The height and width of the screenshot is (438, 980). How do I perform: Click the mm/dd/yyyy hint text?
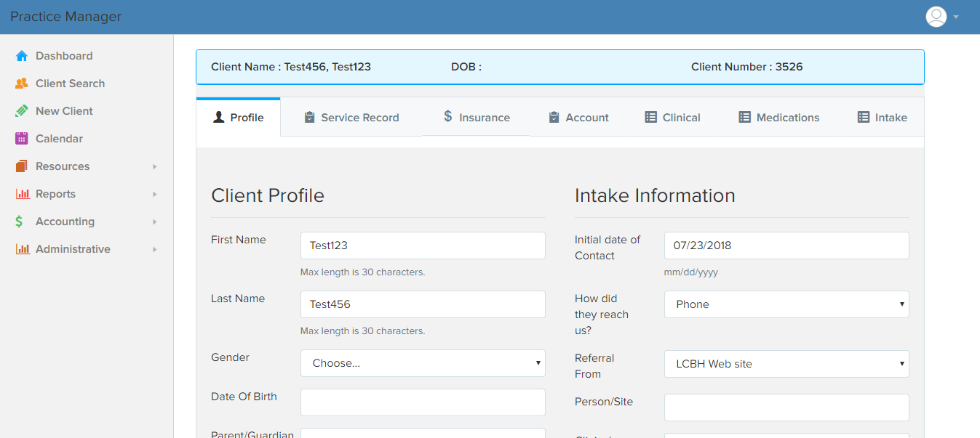[691, 272]
